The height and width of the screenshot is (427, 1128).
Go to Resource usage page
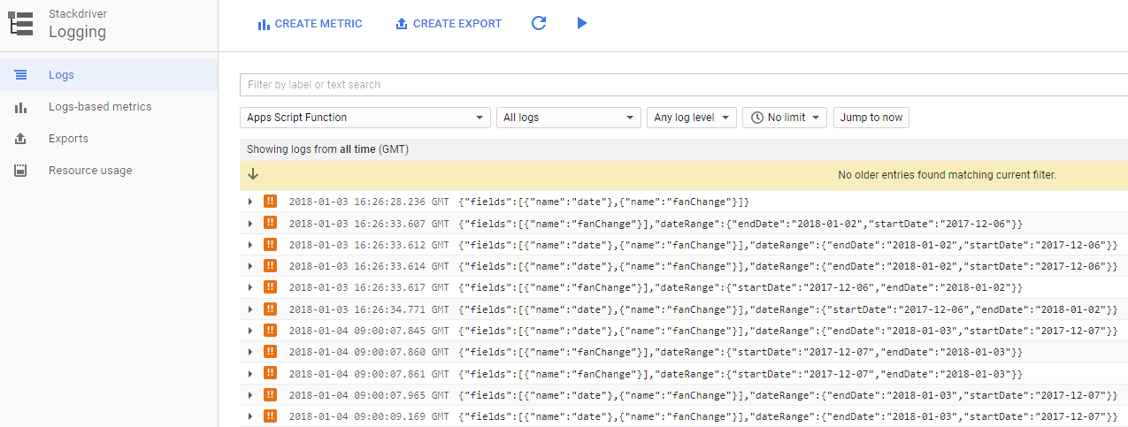(90, 171)
